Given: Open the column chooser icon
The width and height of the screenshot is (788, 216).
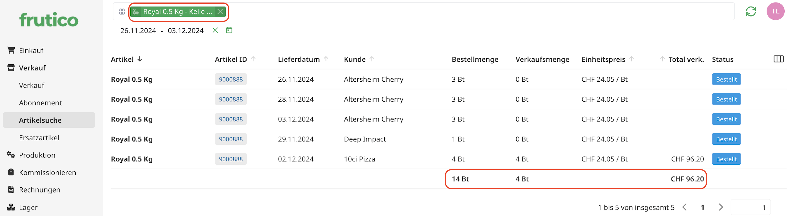Looking at the screenshot, I should point(778,59).
